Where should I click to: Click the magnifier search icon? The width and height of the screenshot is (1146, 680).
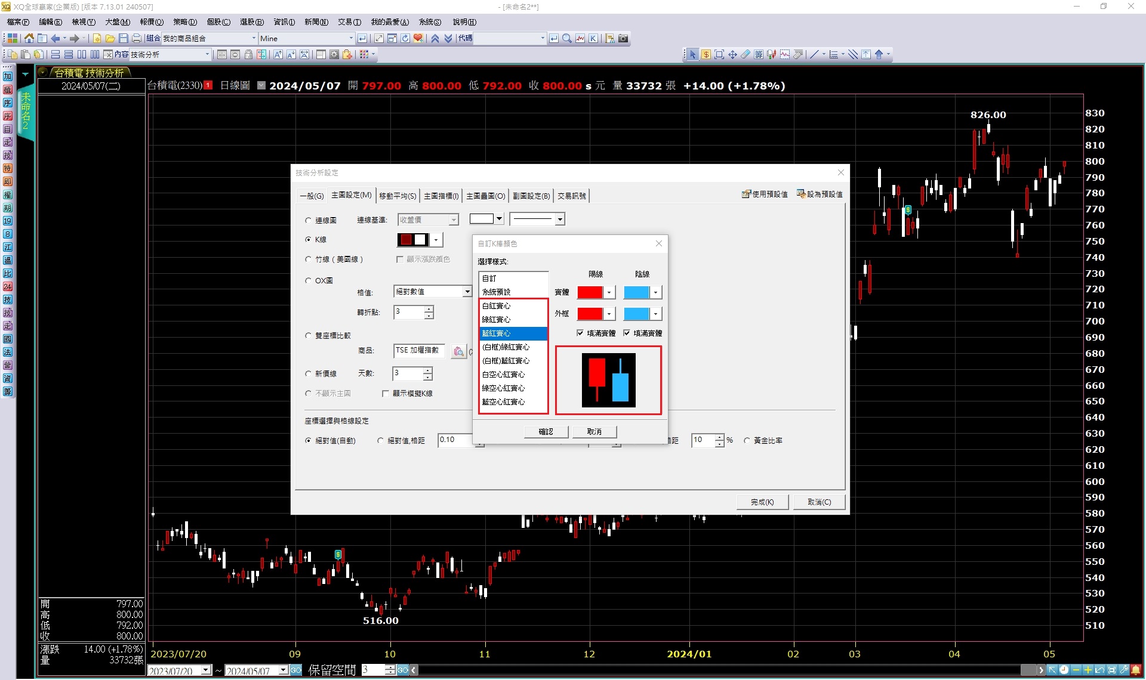pos(567,38)
